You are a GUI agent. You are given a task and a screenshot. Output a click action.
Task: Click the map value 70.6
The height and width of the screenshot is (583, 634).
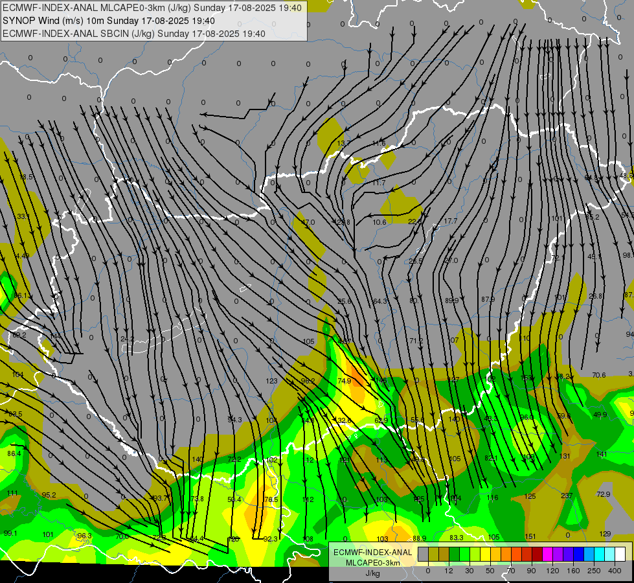click(x=599, y=375)
